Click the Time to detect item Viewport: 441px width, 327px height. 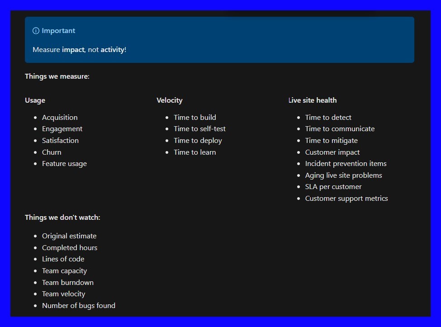pos(328,118)
